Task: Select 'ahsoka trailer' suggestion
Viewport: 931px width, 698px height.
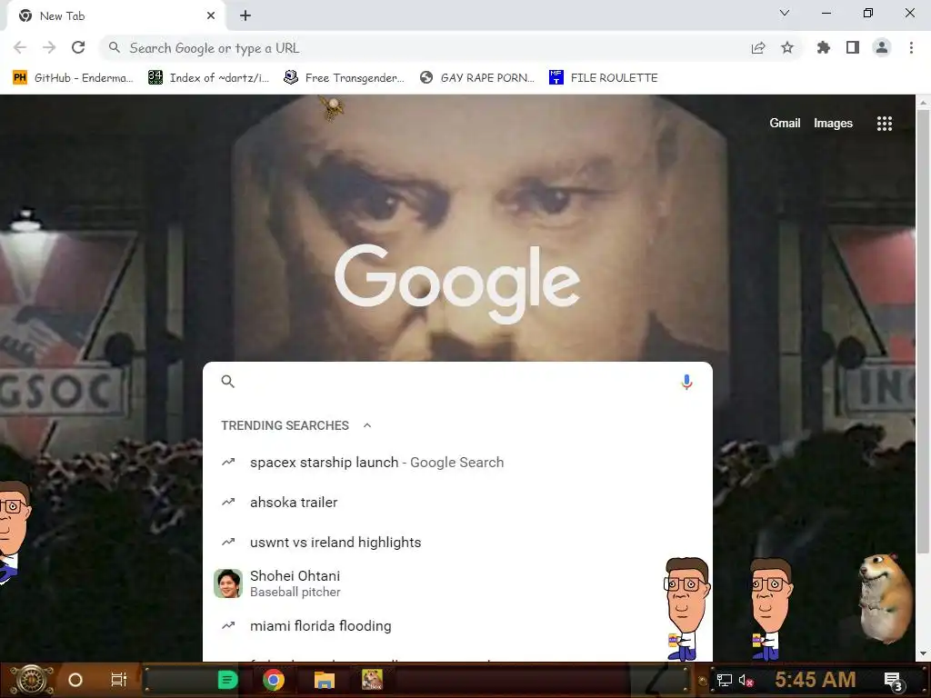Action: coord(457,502)
